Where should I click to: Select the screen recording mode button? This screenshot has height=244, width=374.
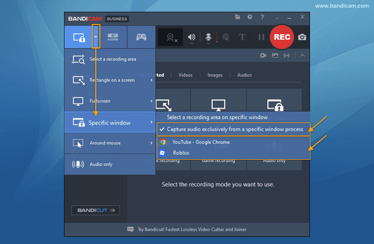pyautogui.click(x=79, y=37)
